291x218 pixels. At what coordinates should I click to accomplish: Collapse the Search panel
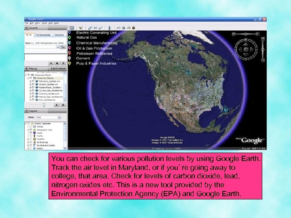click(x=27, y=28)
